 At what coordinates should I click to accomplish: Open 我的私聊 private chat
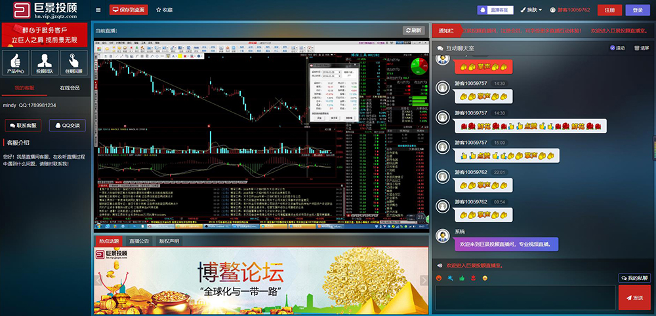point(634,277)
